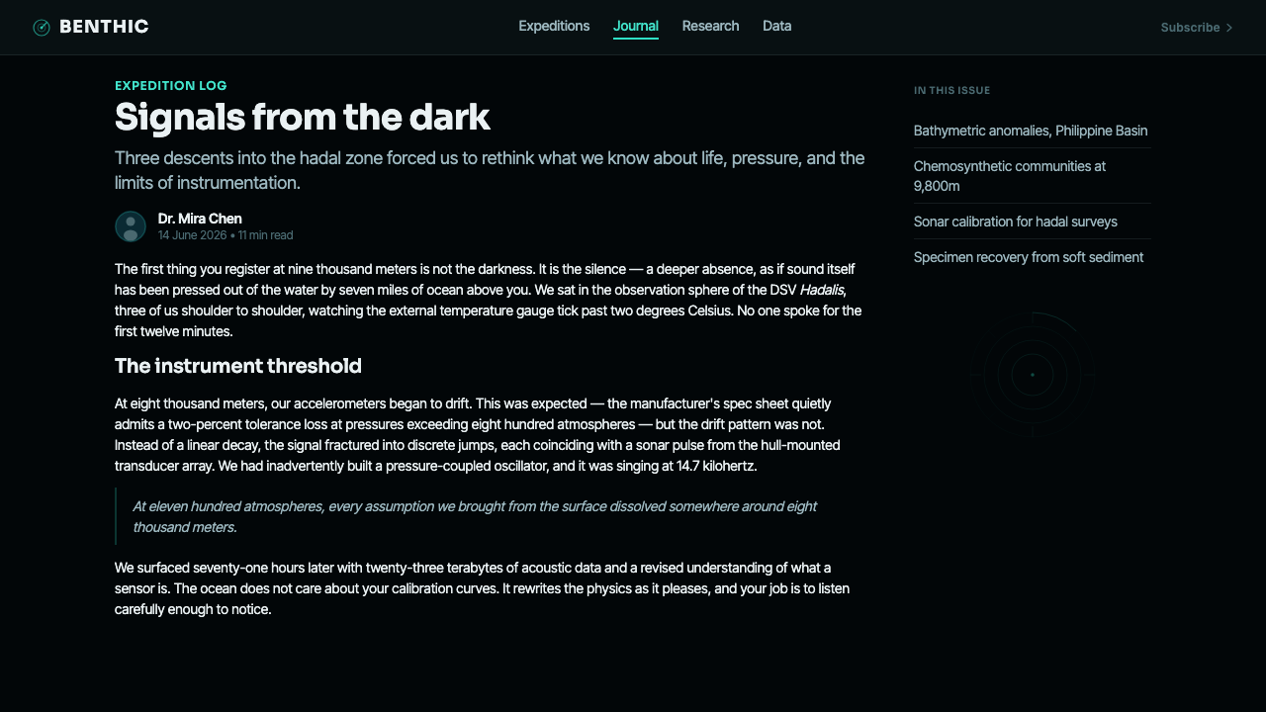The image size is (1266, 712).
Task: Go to the Research section
Action: (710, 27)
